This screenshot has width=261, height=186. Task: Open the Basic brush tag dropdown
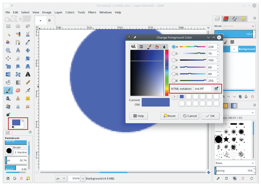coord(235,163)
